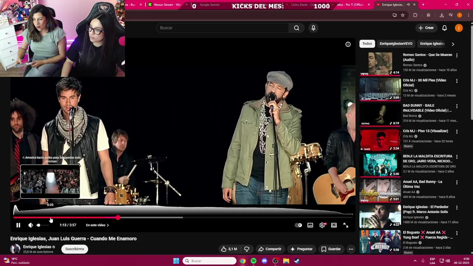The image size is (473, 266).
Task: Open options for 'Cris MJ - Piso 13'
Action: tap(457, 132)
